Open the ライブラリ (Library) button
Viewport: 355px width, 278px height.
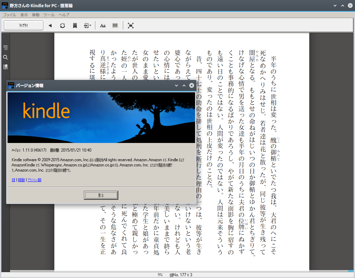tap(23, 25)
